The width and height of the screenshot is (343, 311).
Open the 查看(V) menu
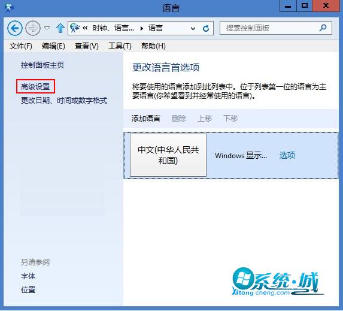pos(87,46)
